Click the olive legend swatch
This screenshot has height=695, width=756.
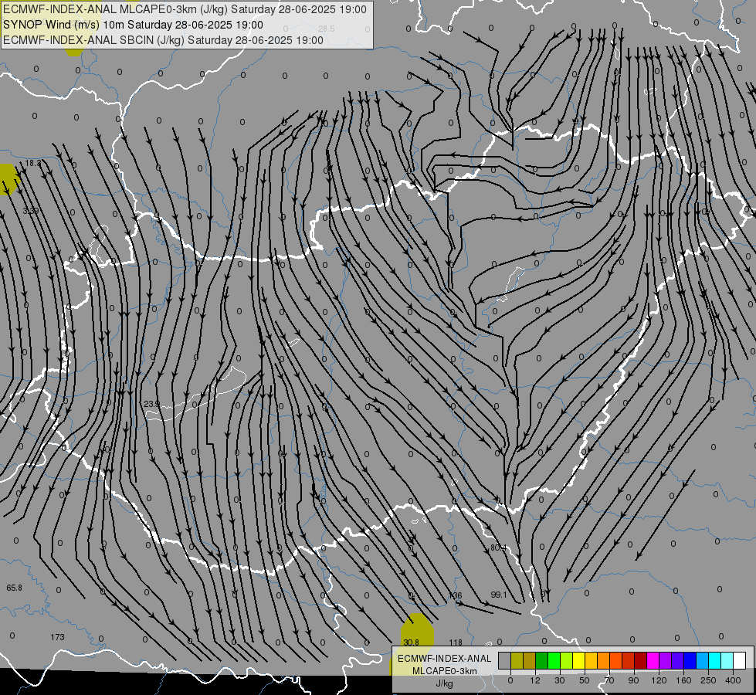517,660
